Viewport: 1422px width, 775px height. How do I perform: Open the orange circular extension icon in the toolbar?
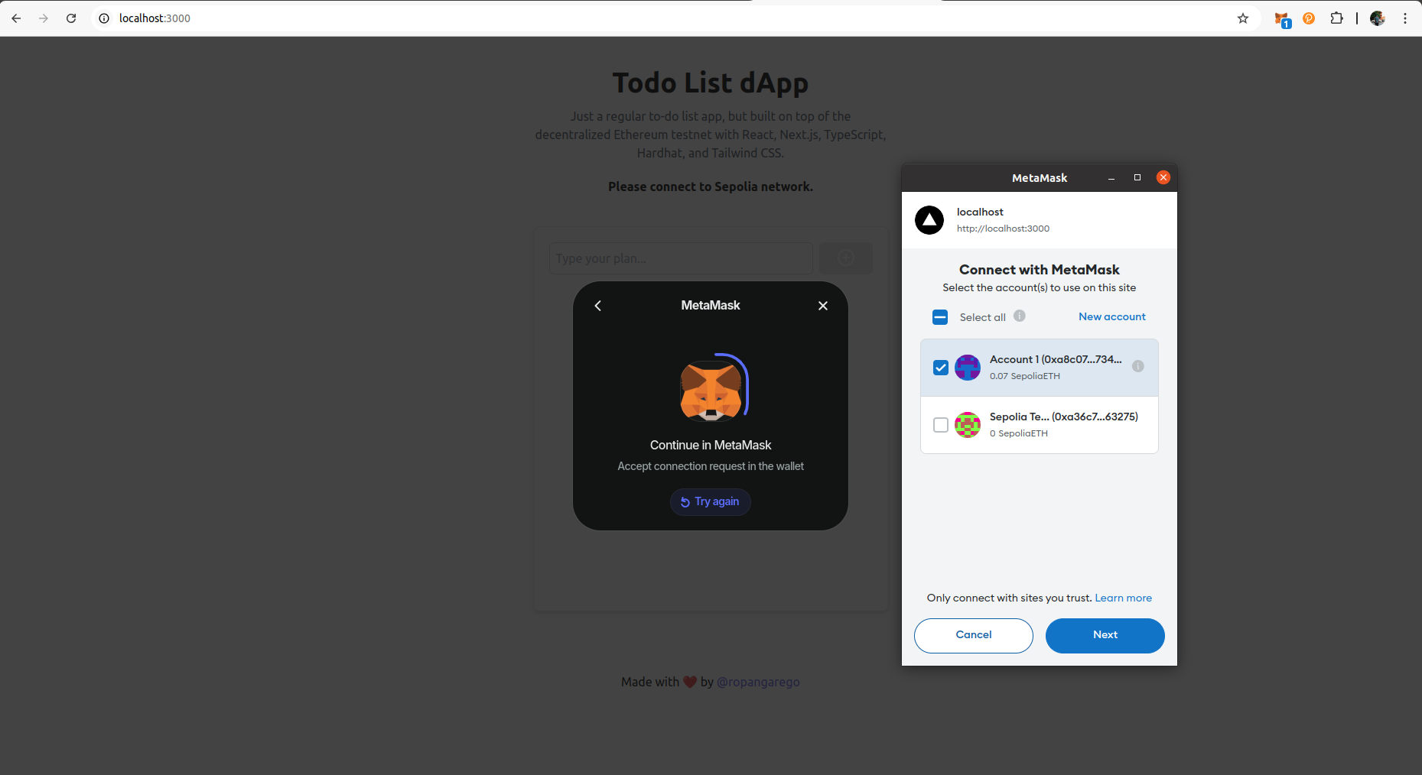click(x=1309, y=18)
